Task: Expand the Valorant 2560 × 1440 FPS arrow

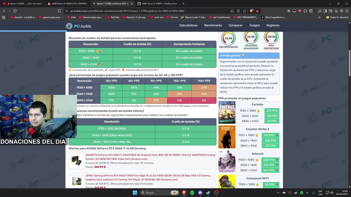Action: [x=277, y=165]
